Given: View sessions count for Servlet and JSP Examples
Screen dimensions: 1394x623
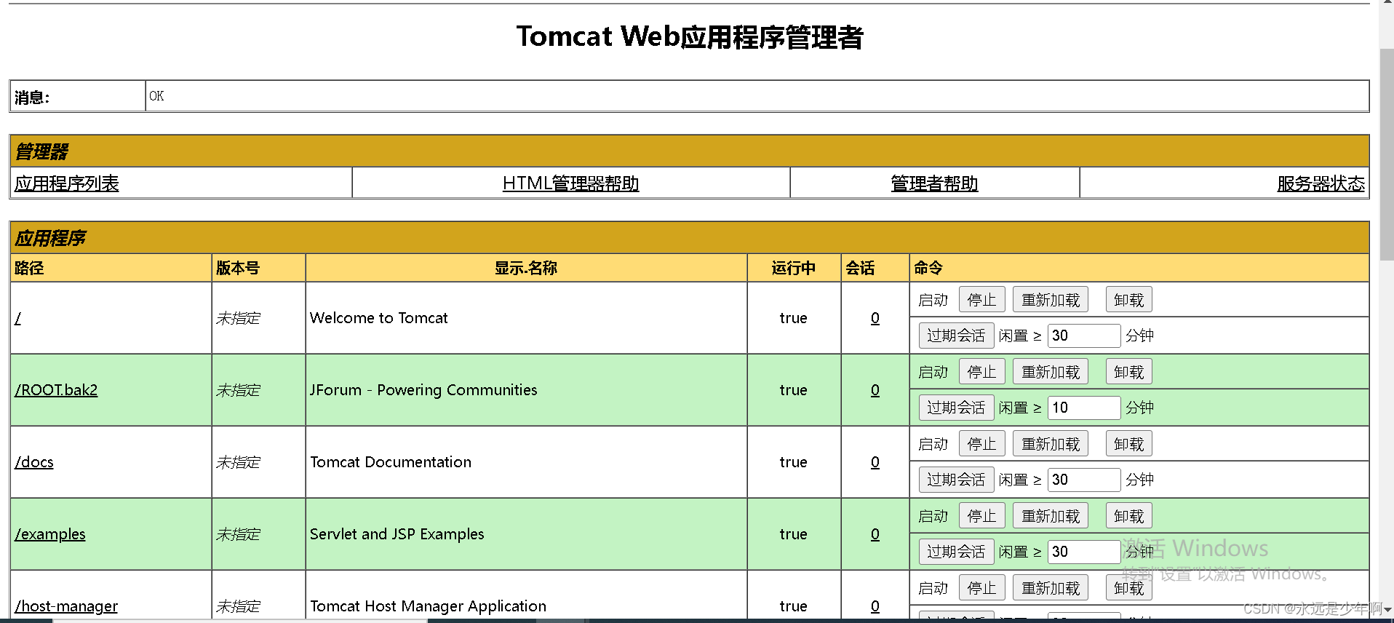Looking at the screenshot, I should [x=875, y=534].
